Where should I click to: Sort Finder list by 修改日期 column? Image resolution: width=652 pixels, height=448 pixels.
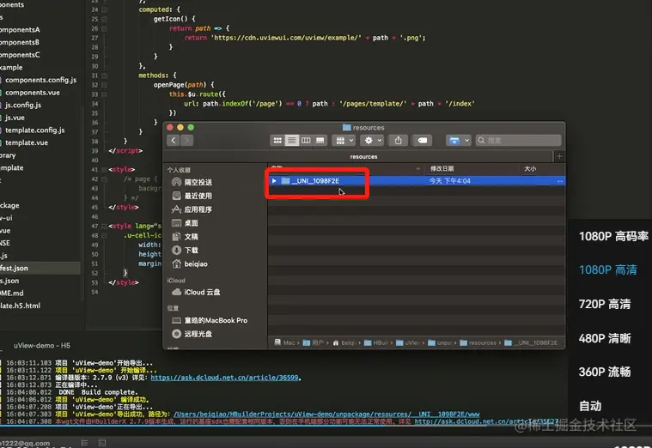tap(442, 168)
